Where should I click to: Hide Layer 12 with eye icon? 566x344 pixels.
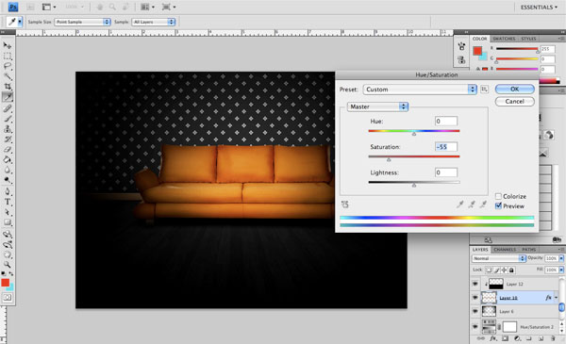pos(475,284)
